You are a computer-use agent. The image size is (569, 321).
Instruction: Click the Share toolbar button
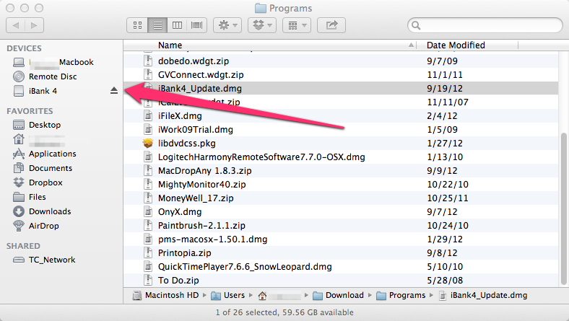[331, 25]
